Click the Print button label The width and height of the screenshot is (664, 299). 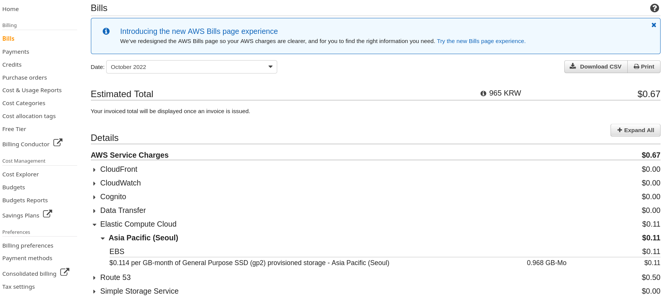648,67
